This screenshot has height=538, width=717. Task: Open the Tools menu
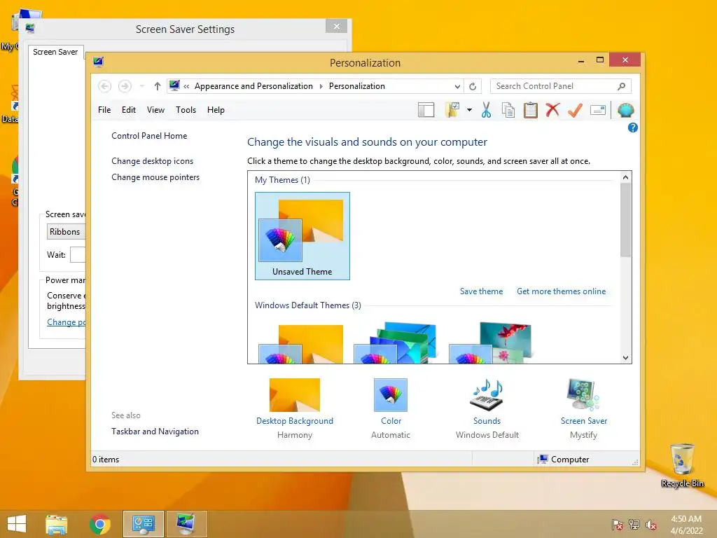186,110
